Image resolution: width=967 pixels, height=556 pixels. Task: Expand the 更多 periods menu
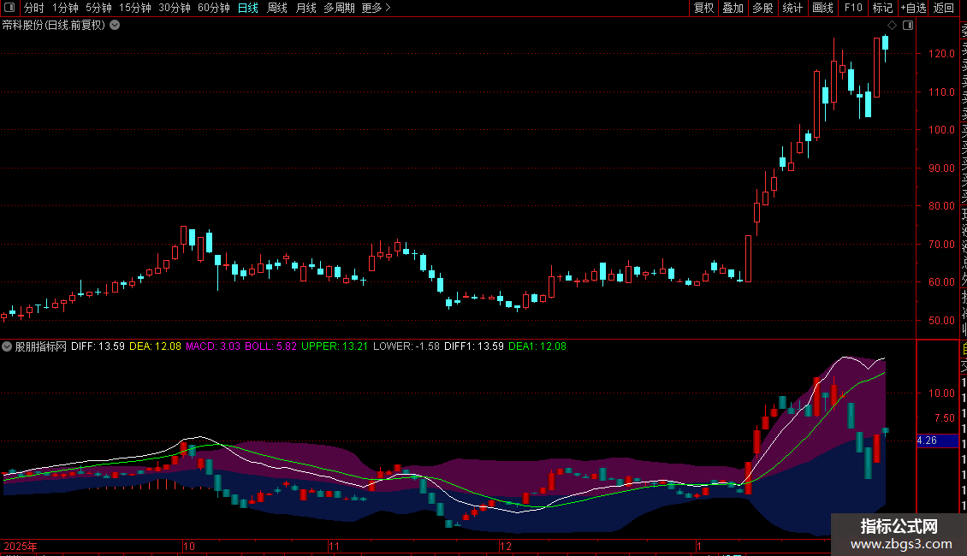tap(377, 8)
